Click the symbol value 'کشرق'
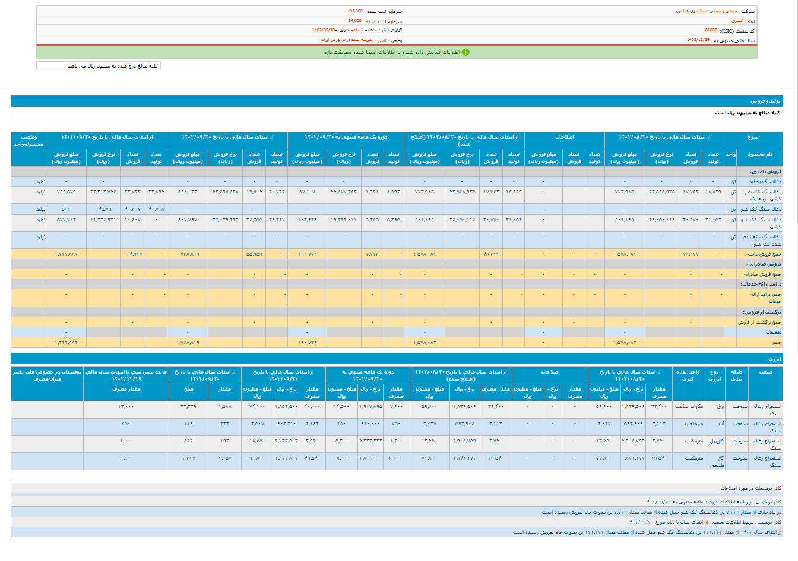This screenshot has height=561, width=798. (x=737, y=21)
